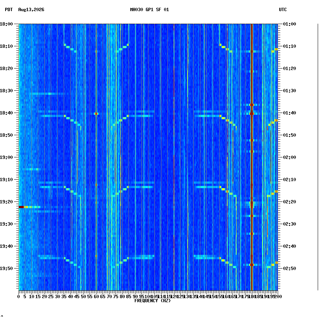The height and width of the screenshot is (320, 334).
Task: Click the 70 Hz axis tick label
Action: click(x=109, y=297)
